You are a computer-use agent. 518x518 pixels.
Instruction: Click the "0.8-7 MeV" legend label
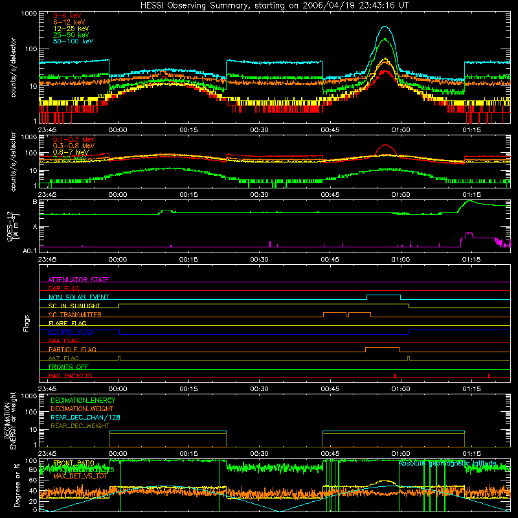(71, 152)
